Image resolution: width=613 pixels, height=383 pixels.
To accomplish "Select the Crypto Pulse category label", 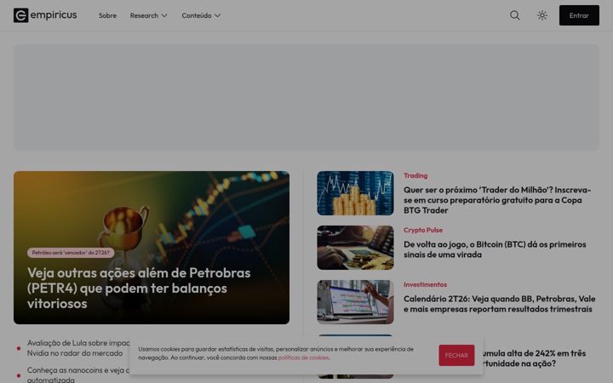I will coord(423,230).
